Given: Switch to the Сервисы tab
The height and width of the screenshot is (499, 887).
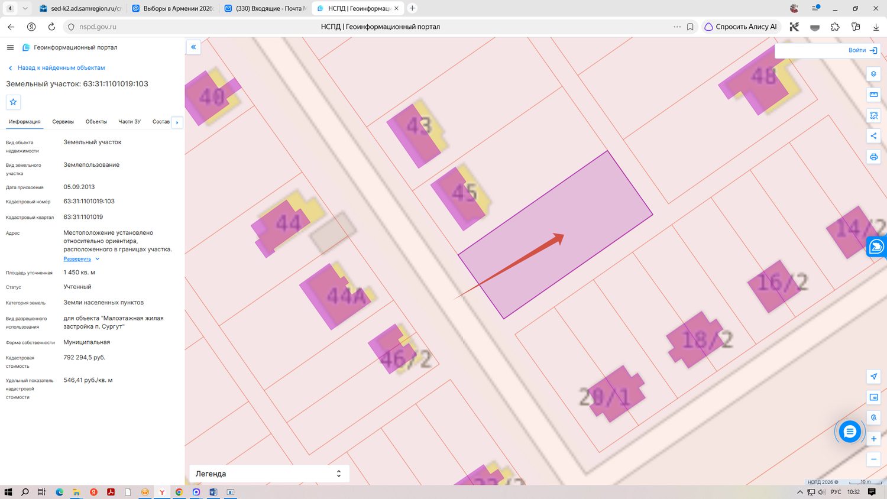Looking at the screenshot, I should [x=63, y=122].
